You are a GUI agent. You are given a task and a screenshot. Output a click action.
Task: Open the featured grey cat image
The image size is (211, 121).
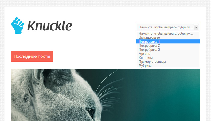[x=105, y=95]
